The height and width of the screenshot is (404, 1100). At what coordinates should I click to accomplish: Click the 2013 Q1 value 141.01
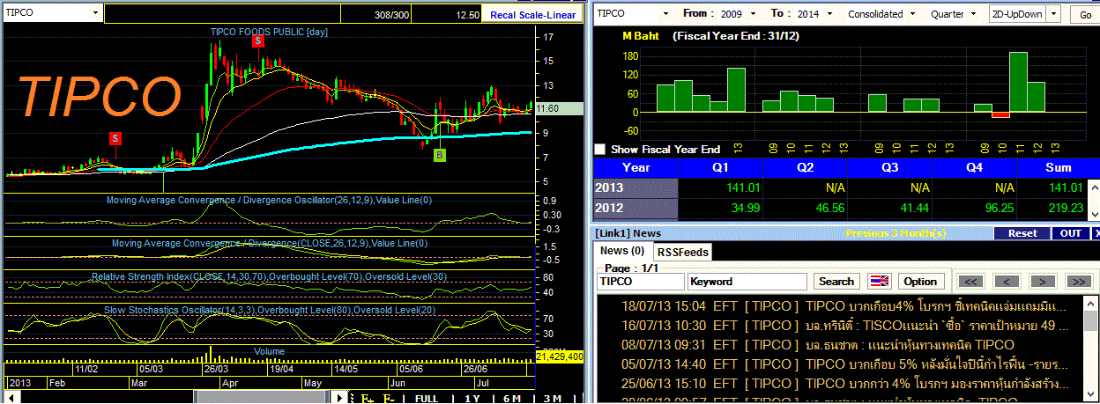tap(744, 187)
